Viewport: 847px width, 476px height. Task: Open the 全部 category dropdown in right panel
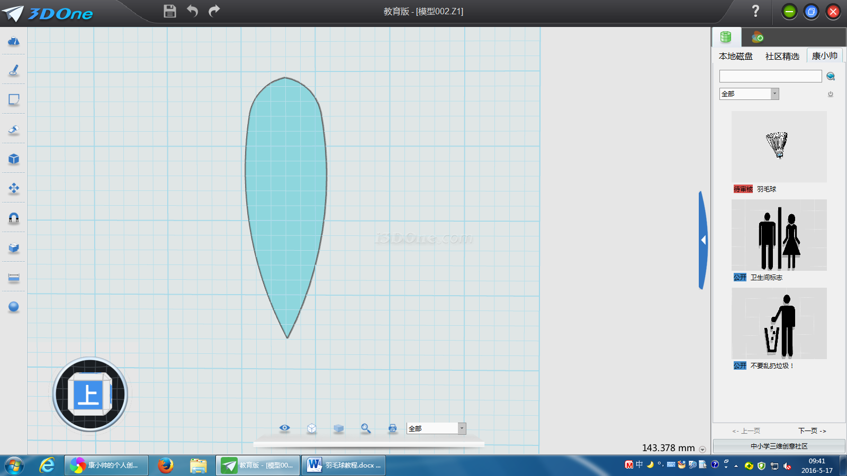(x=749, y=94)
